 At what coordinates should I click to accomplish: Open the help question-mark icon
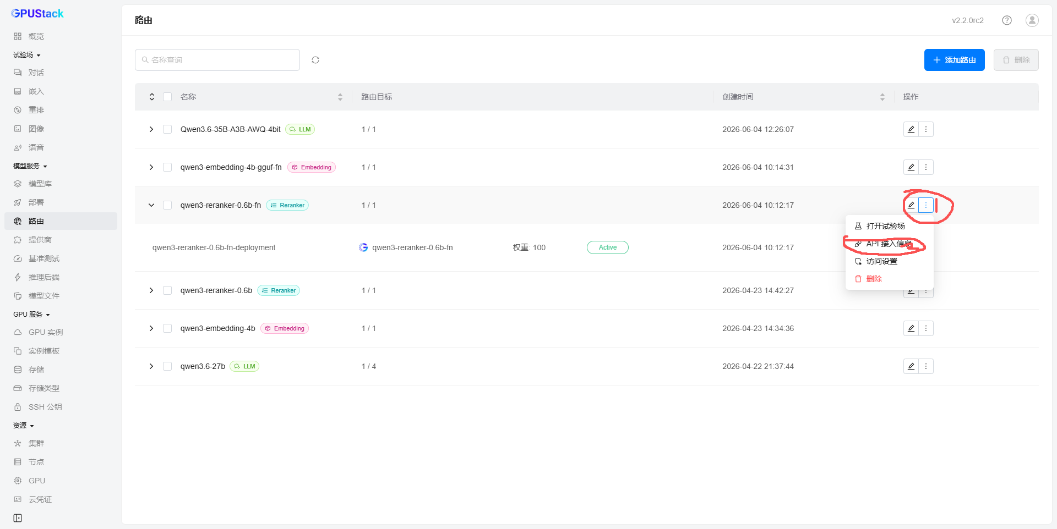1007,20
